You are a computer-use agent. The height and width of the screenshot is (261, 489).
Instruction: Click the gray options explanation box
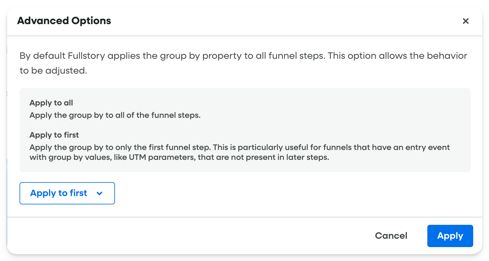[x=245, y=130]
